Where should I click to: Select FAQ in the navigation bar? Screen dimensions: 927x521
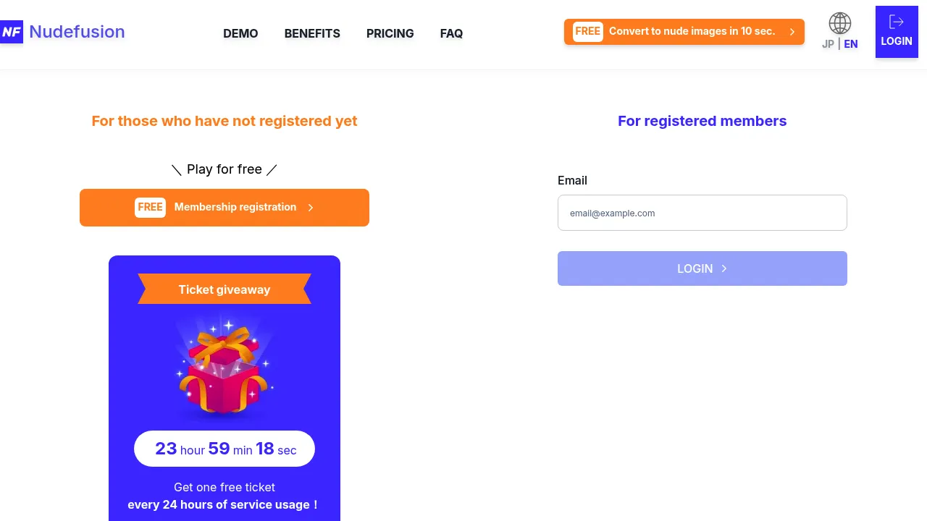451,33
